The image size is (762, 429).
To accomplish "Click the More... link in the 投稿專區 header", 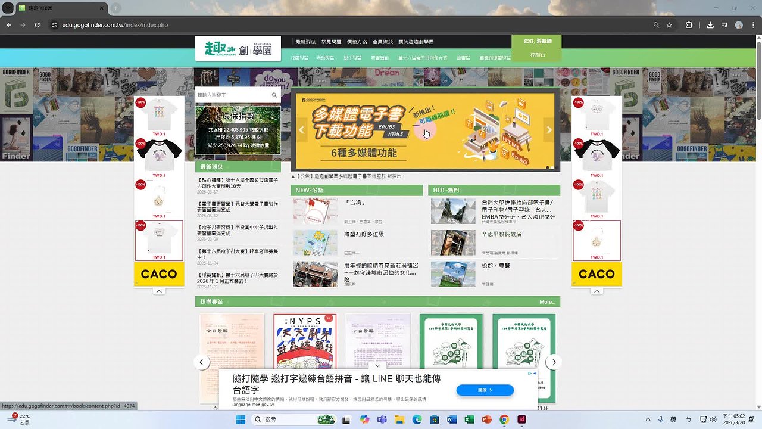I will pos(546,302).
